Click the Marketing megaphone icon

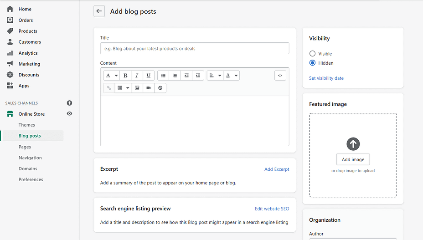(x=10, y=64)
